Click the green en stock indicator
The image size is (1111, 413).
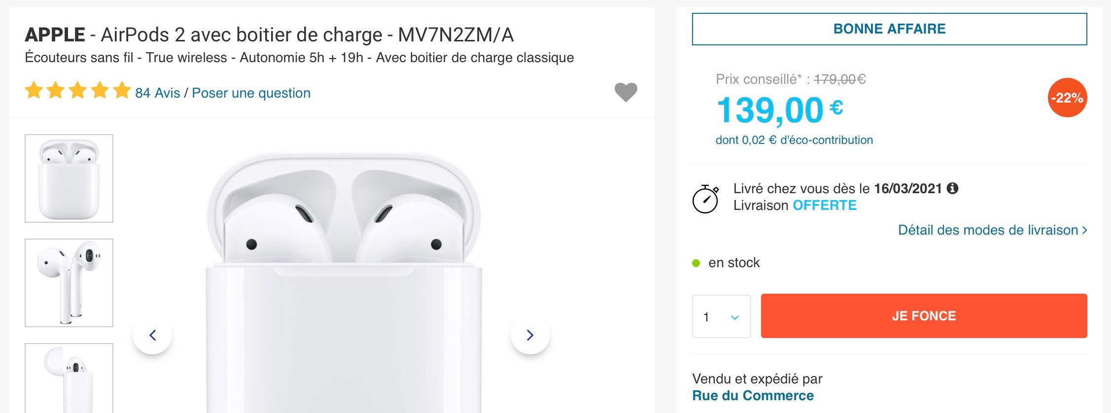click(x=697, y=263)
